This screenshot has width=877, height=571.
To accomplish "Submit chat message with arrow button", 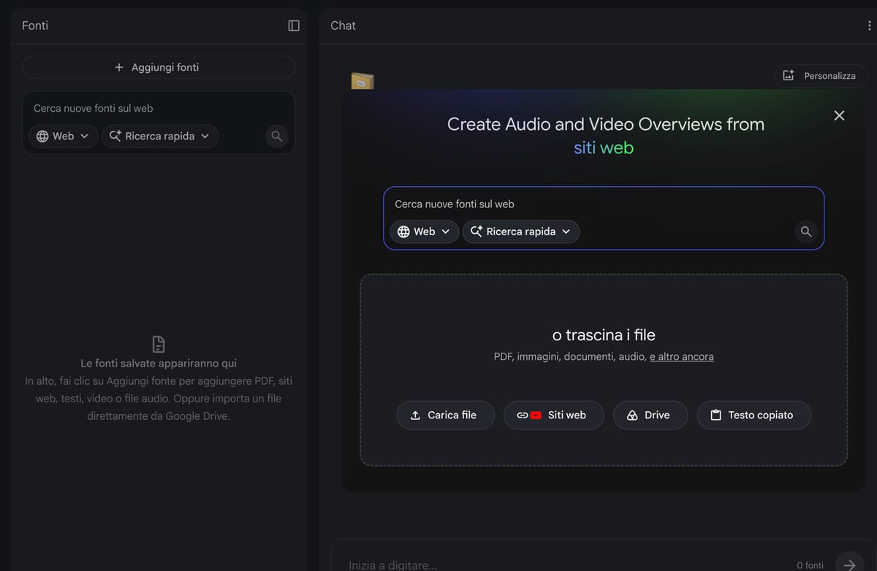I will (x=849, y=564).
